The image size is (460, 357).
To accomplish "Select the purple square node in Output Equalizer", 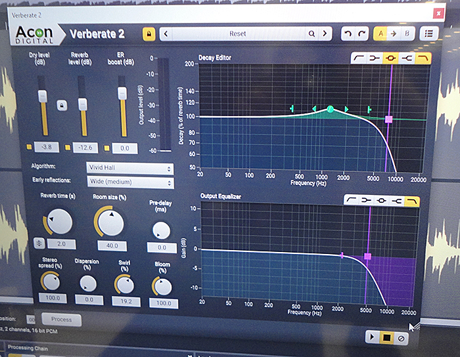I will (x=367, y=256).
